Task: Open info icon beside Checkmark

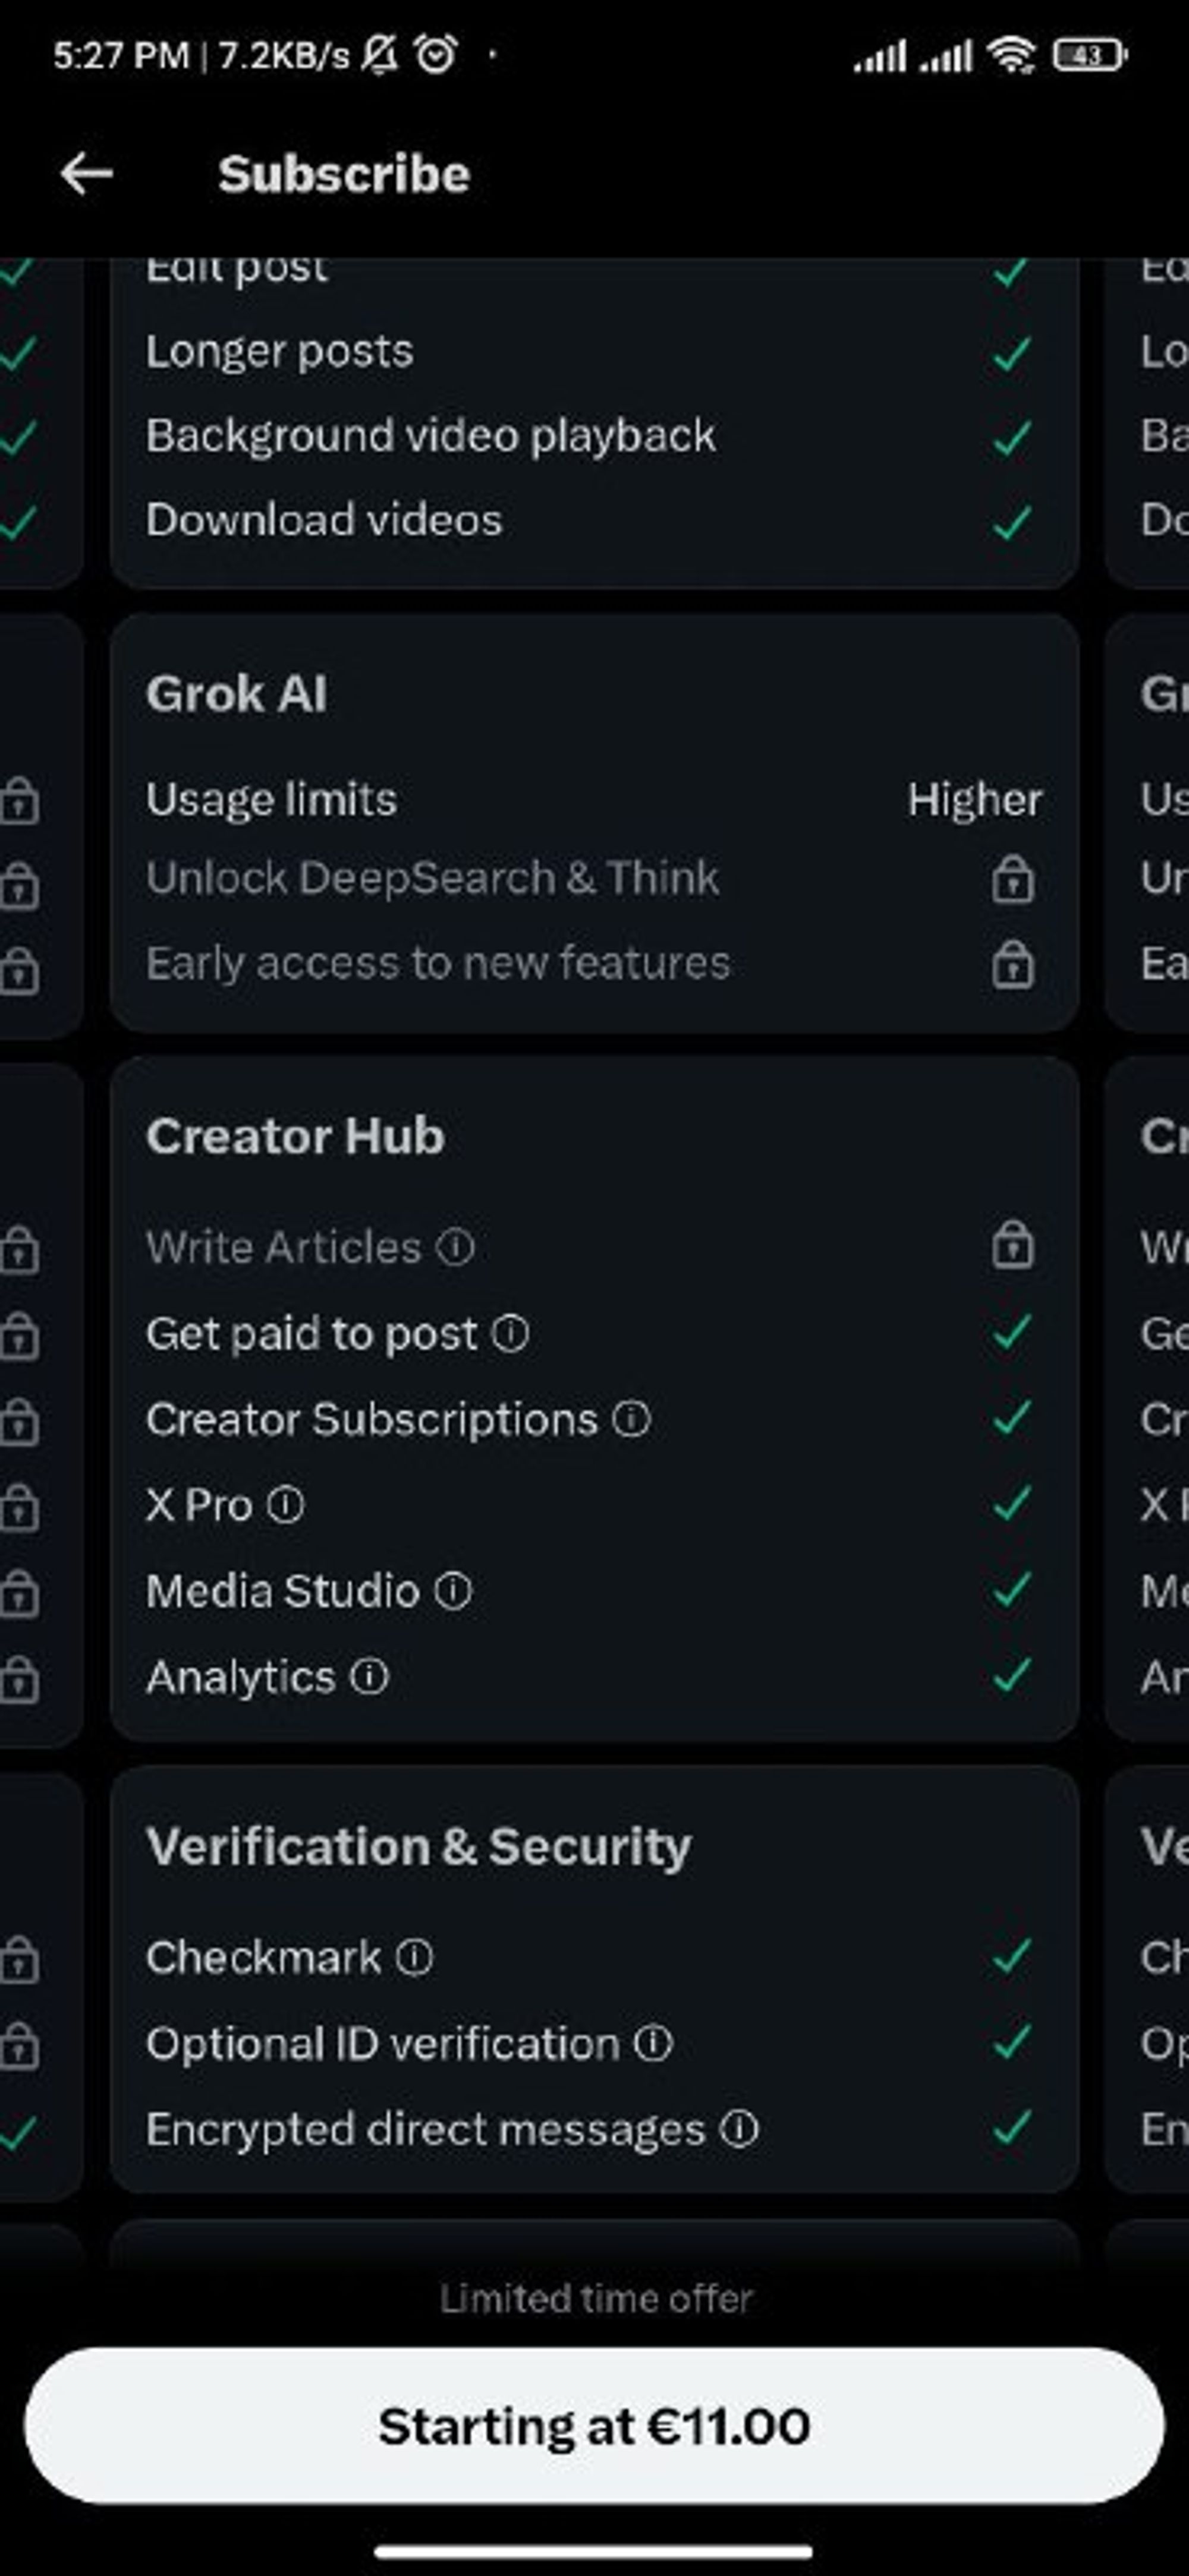Action: click(414, 1957)
